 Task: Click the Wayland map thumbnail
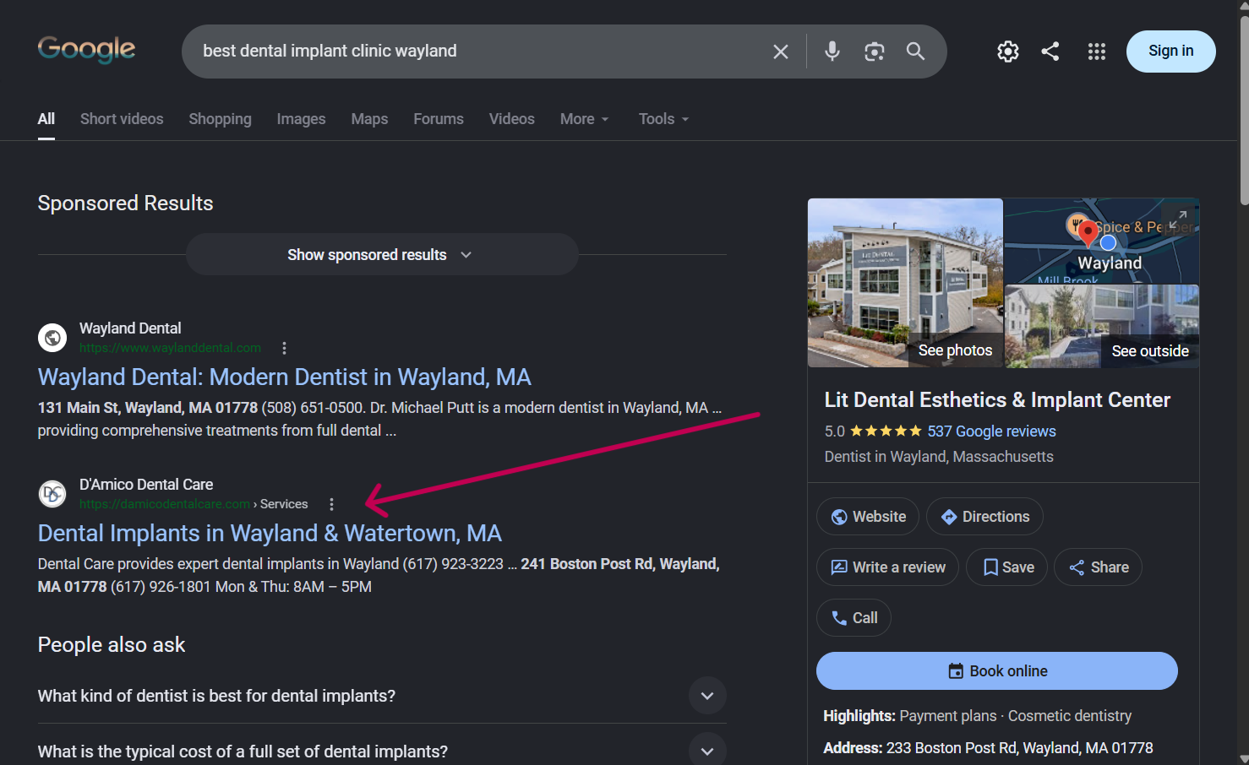1102,241
